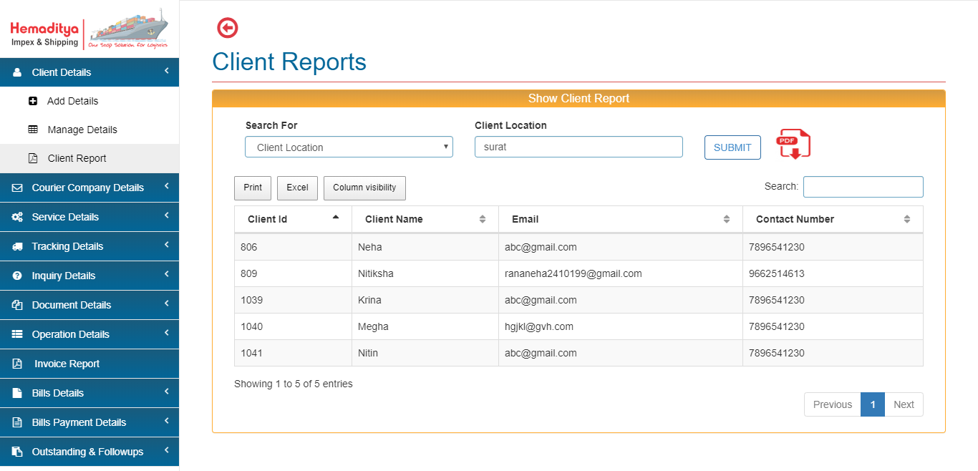Expand Tracking Details sidebar section
Image resolution: width=978 pixels, height=471 pixels.
click(68, 246)
